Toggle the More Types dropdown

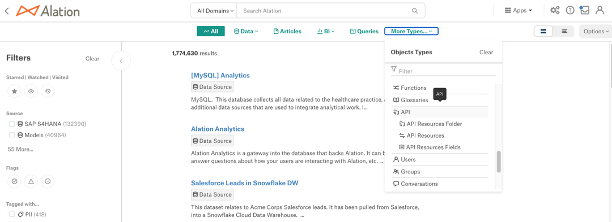(411, 31)
